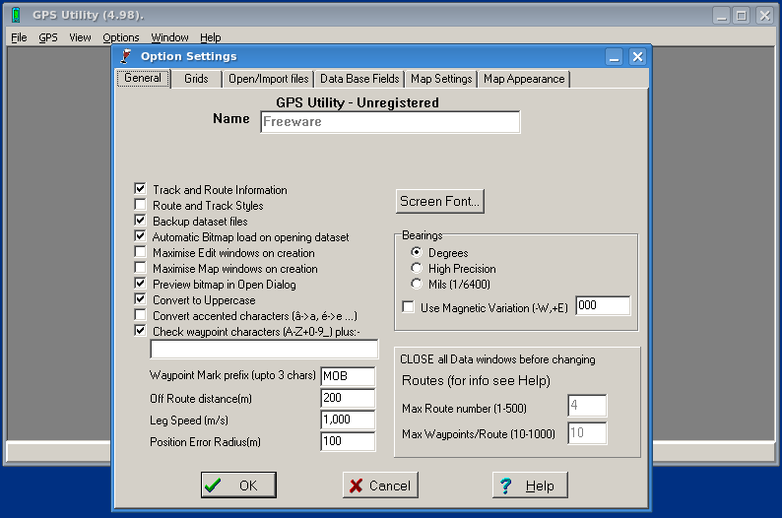Click the Name field showing Freeware
Image resolution: width=782 pixels, height=518 pixels.
pos(390,122)
